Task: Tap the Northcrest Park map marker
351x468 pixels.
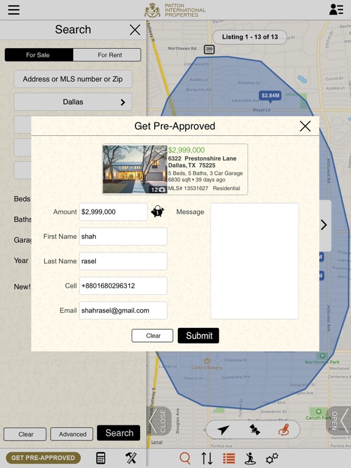Action: click(x=322, y=356)
